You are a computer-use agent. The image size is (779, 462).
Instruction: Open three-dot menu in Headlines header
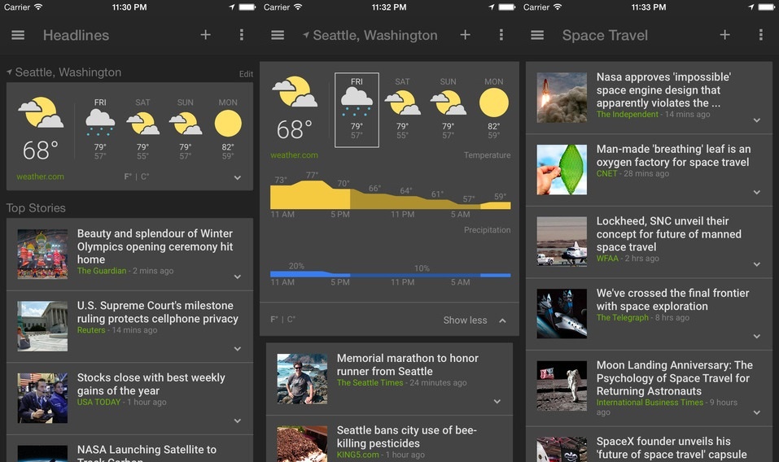coord(242,35)
